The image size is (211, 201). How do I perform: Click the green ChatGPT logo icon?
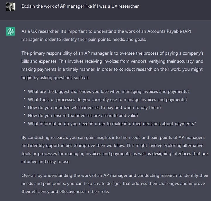11,31
